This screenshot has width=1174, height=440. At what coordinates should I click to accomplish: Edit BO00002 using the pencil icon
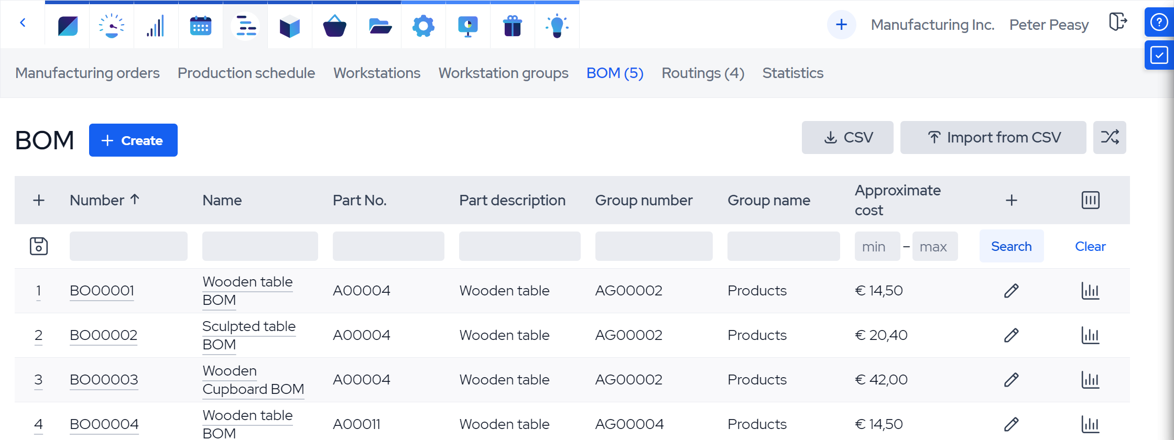pyautogui.click(x=1011, y=335)
